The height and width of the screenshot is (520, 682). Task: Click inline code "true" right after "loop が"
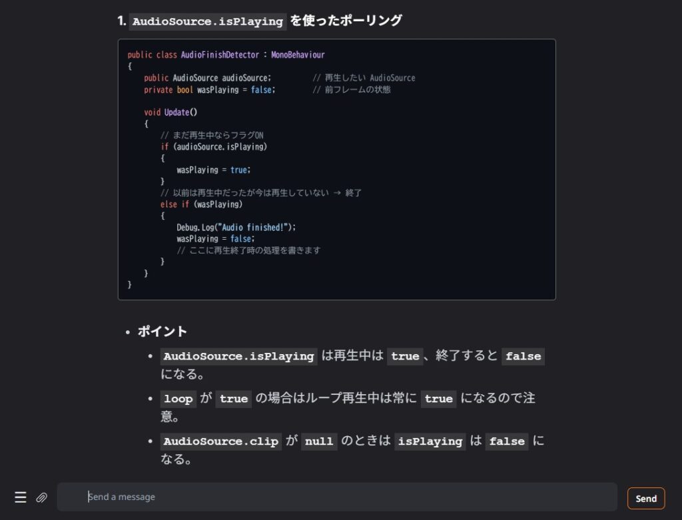pos(234,399)
